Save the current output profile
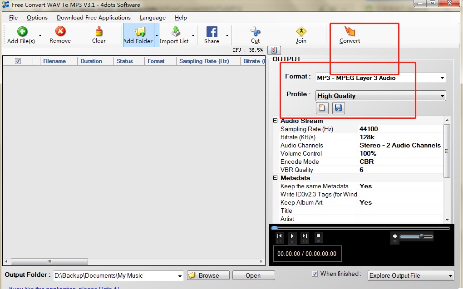Viewport: 463px width, 289px height. 338,108
